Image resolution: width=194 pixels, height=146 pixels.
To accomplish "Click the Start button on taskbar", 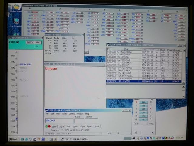I will pyautogui.click(x=13, y=139).
